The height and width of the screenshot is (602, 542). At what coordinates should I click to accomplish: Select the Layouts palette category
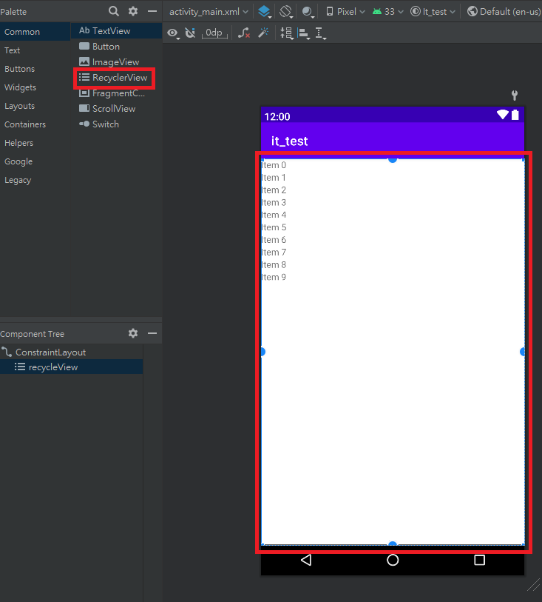(35, 106)
